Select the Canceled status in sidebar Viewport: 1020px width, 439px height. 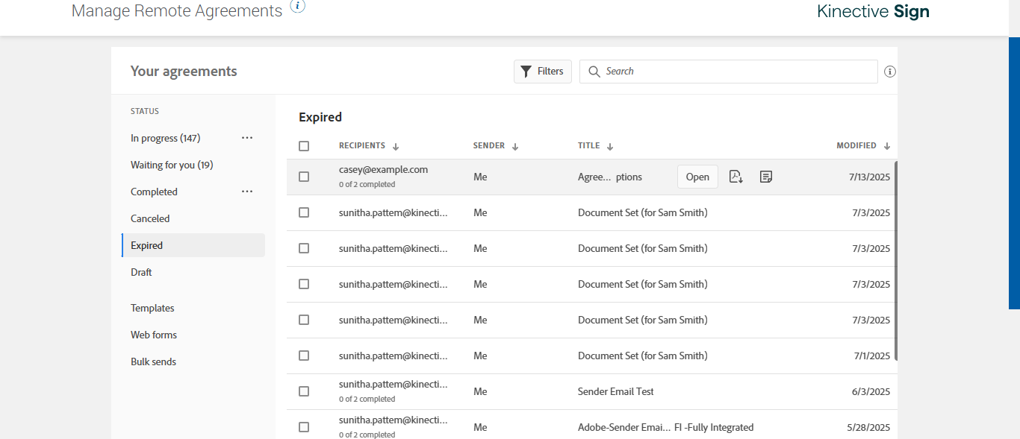[150, 218]
